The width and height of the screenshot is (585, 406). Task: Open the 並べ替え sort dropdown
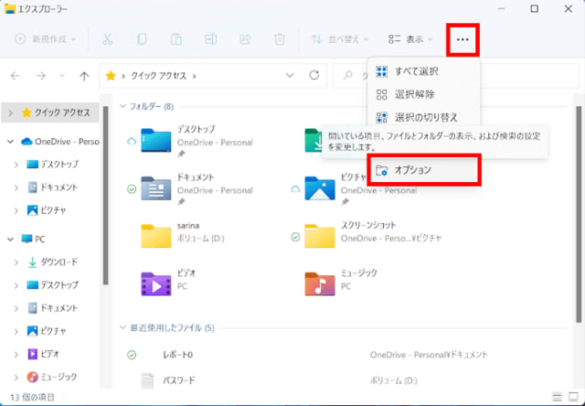[339, 39]
